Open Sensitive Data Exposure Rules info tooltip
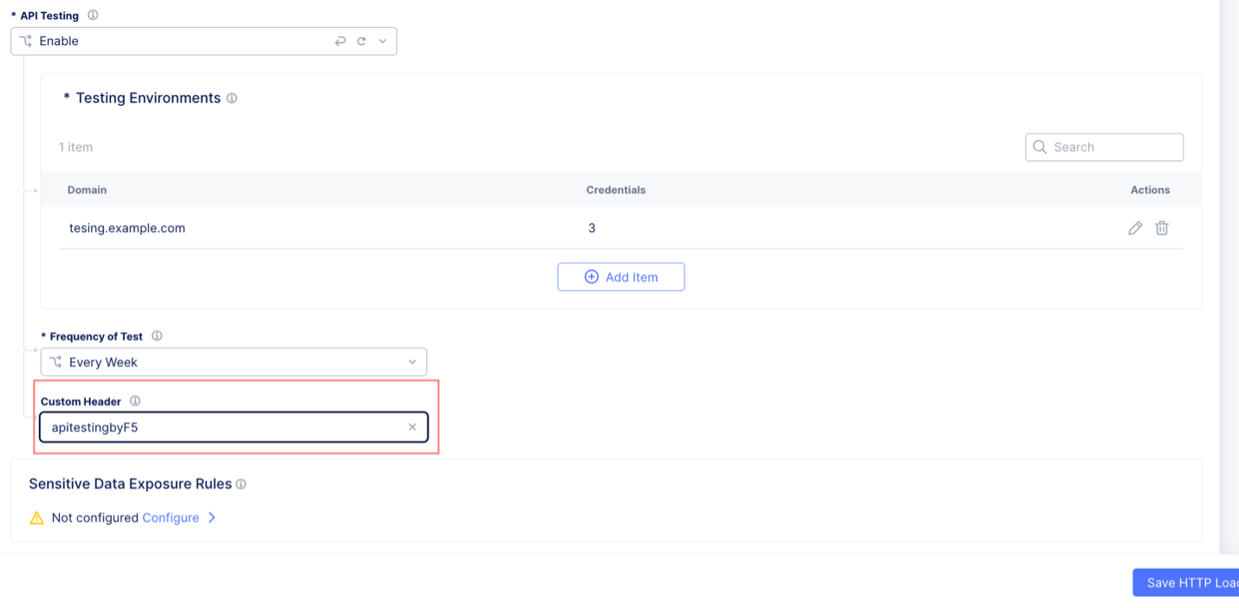Screen dimensions: 1239x608 (x=242, y=483)
